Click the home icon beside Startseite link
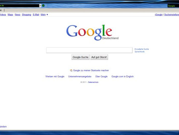The image size is (179, 135). 71,70
